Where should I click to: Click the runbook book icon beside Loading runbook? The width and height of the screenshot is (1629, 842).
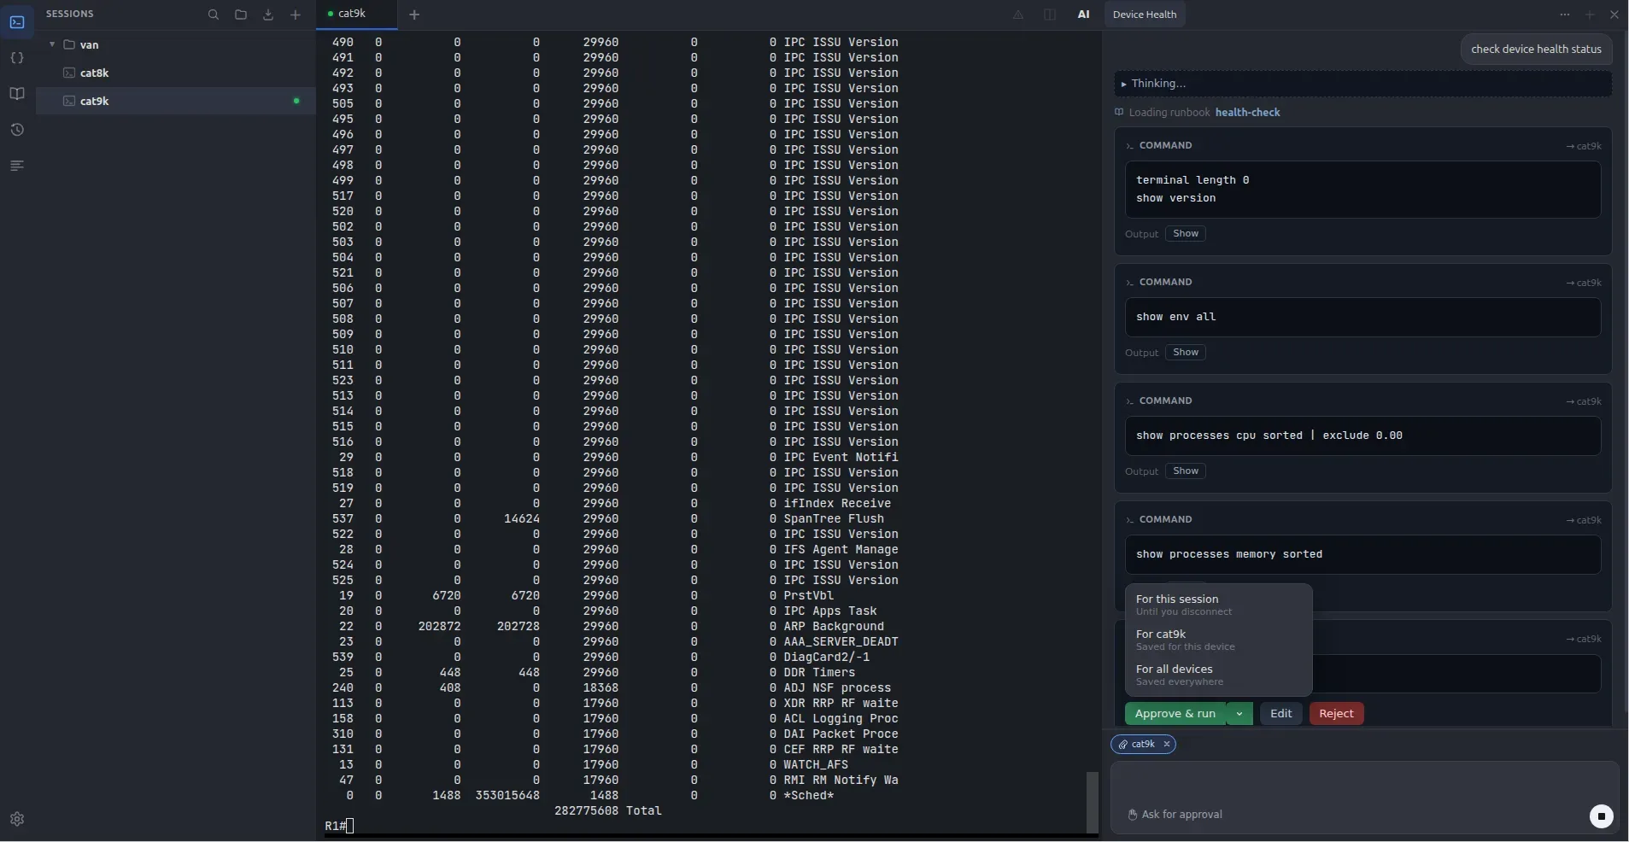(1119, 112)
